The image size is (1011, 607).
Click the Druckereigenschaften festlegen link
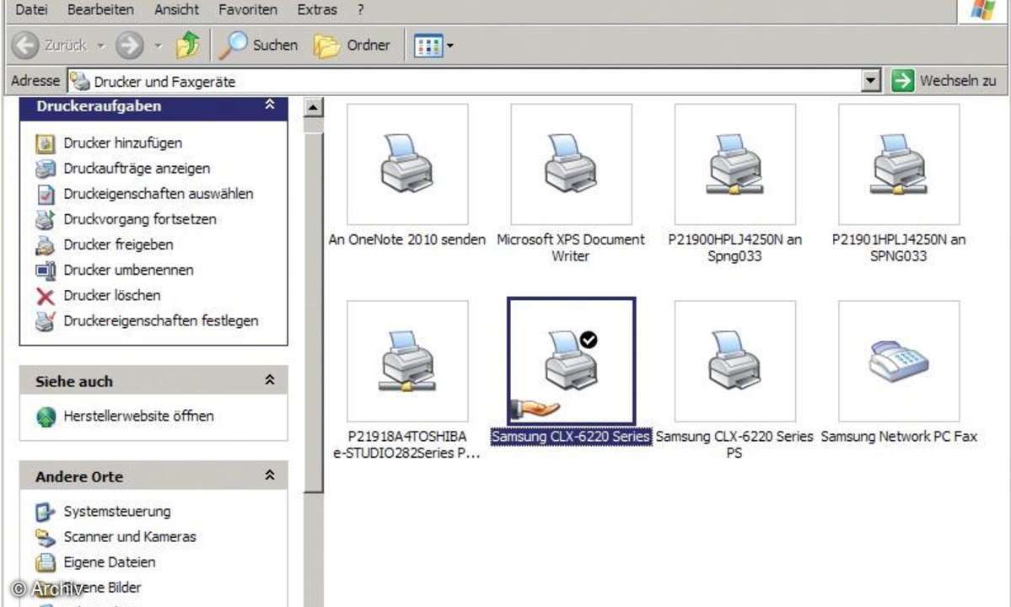click(x=160, y=320)
